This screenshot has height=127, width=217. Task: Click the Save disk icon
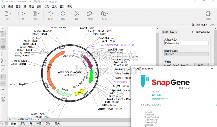(x=35, y=14)
